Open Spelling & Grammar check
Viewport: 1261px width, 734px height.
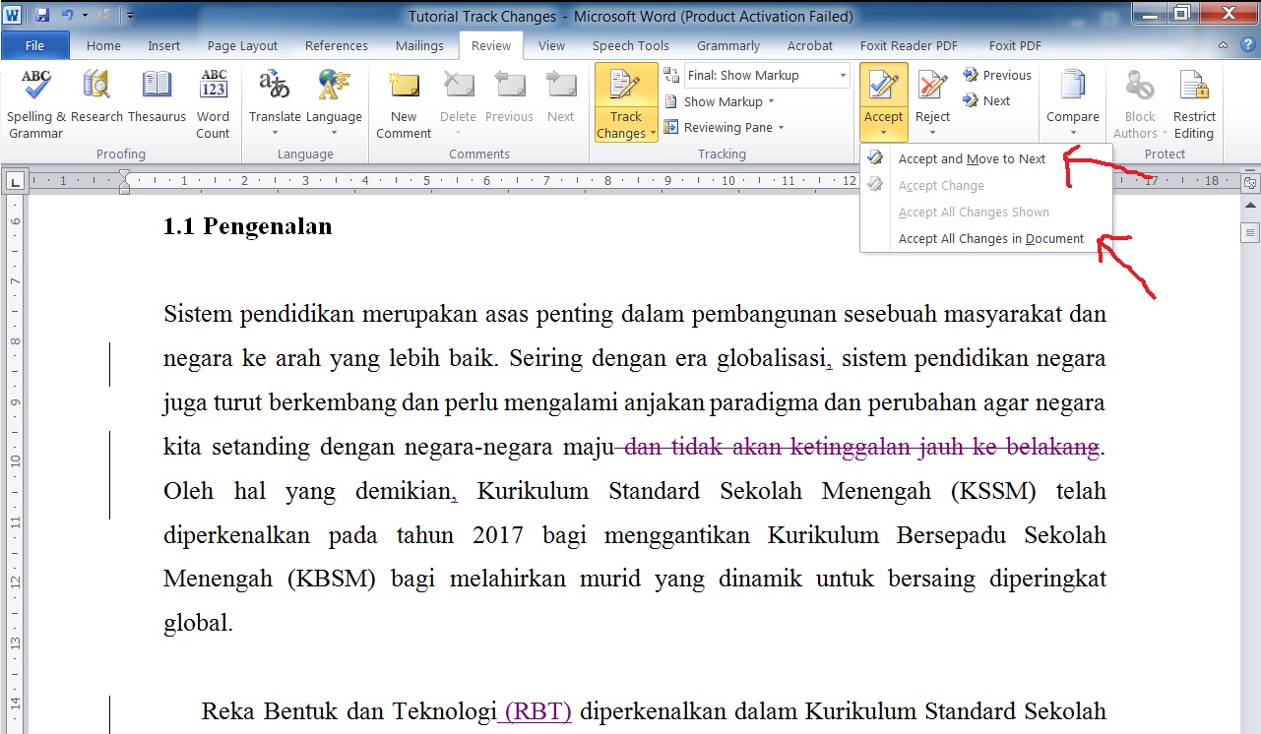pos(35,102)
